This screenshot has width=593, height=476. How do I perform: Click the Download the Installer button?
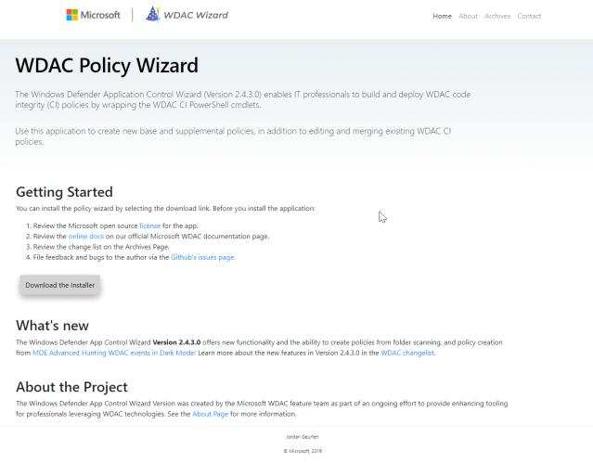coord(60,285)
